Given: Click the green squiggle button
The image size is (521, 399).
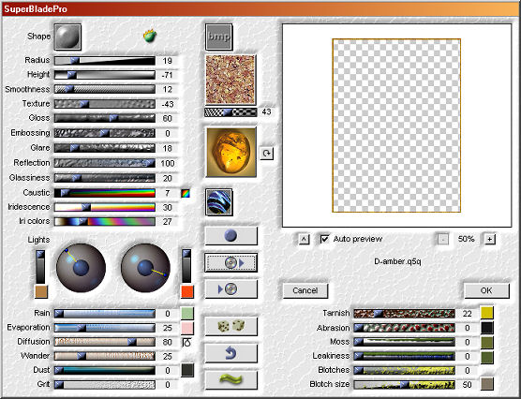Looking at the screenshot, I should (231, 379).
